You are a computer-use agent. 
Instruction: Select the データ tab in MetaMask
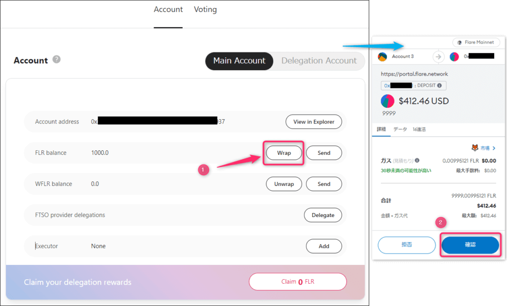pos(400,130)
